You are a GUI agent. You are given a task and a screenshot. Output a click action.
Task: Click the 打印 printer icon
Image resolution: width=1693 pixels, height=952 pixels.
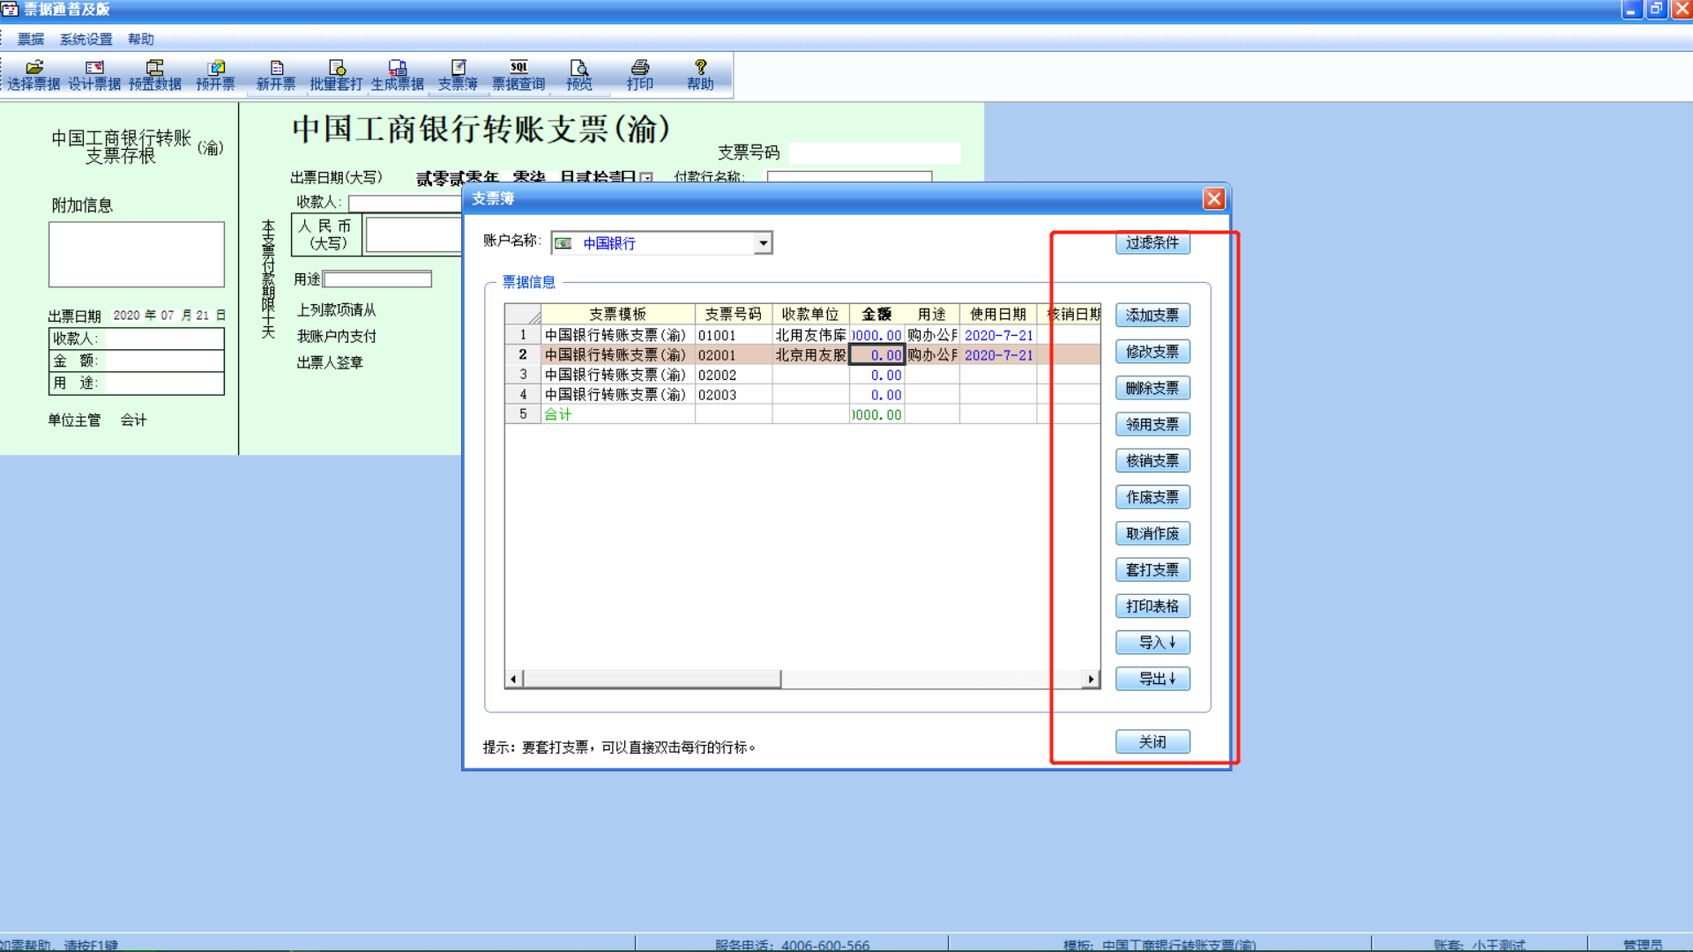pyautogui.click(x=640, y=75)
